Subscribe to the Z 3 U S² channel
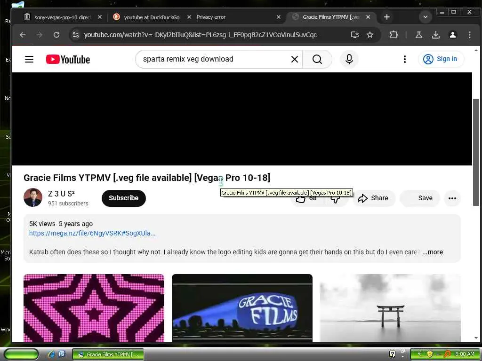The width and height of the screenshot is (482, 361). [x=124, y=198]
